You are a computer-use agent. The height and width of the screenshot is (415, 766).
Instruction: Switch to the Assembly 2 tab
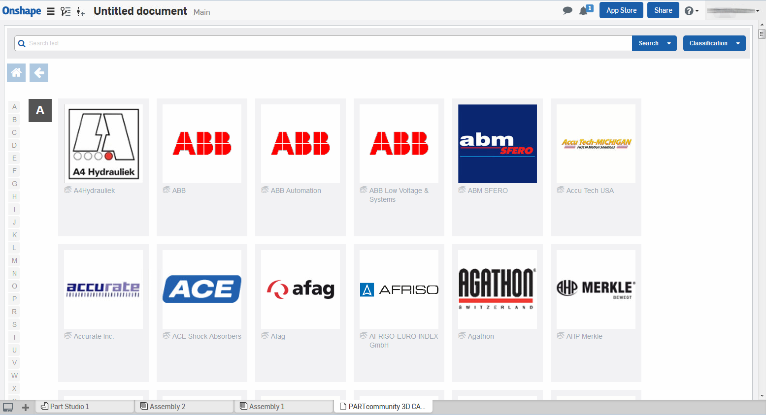point(184,406)
